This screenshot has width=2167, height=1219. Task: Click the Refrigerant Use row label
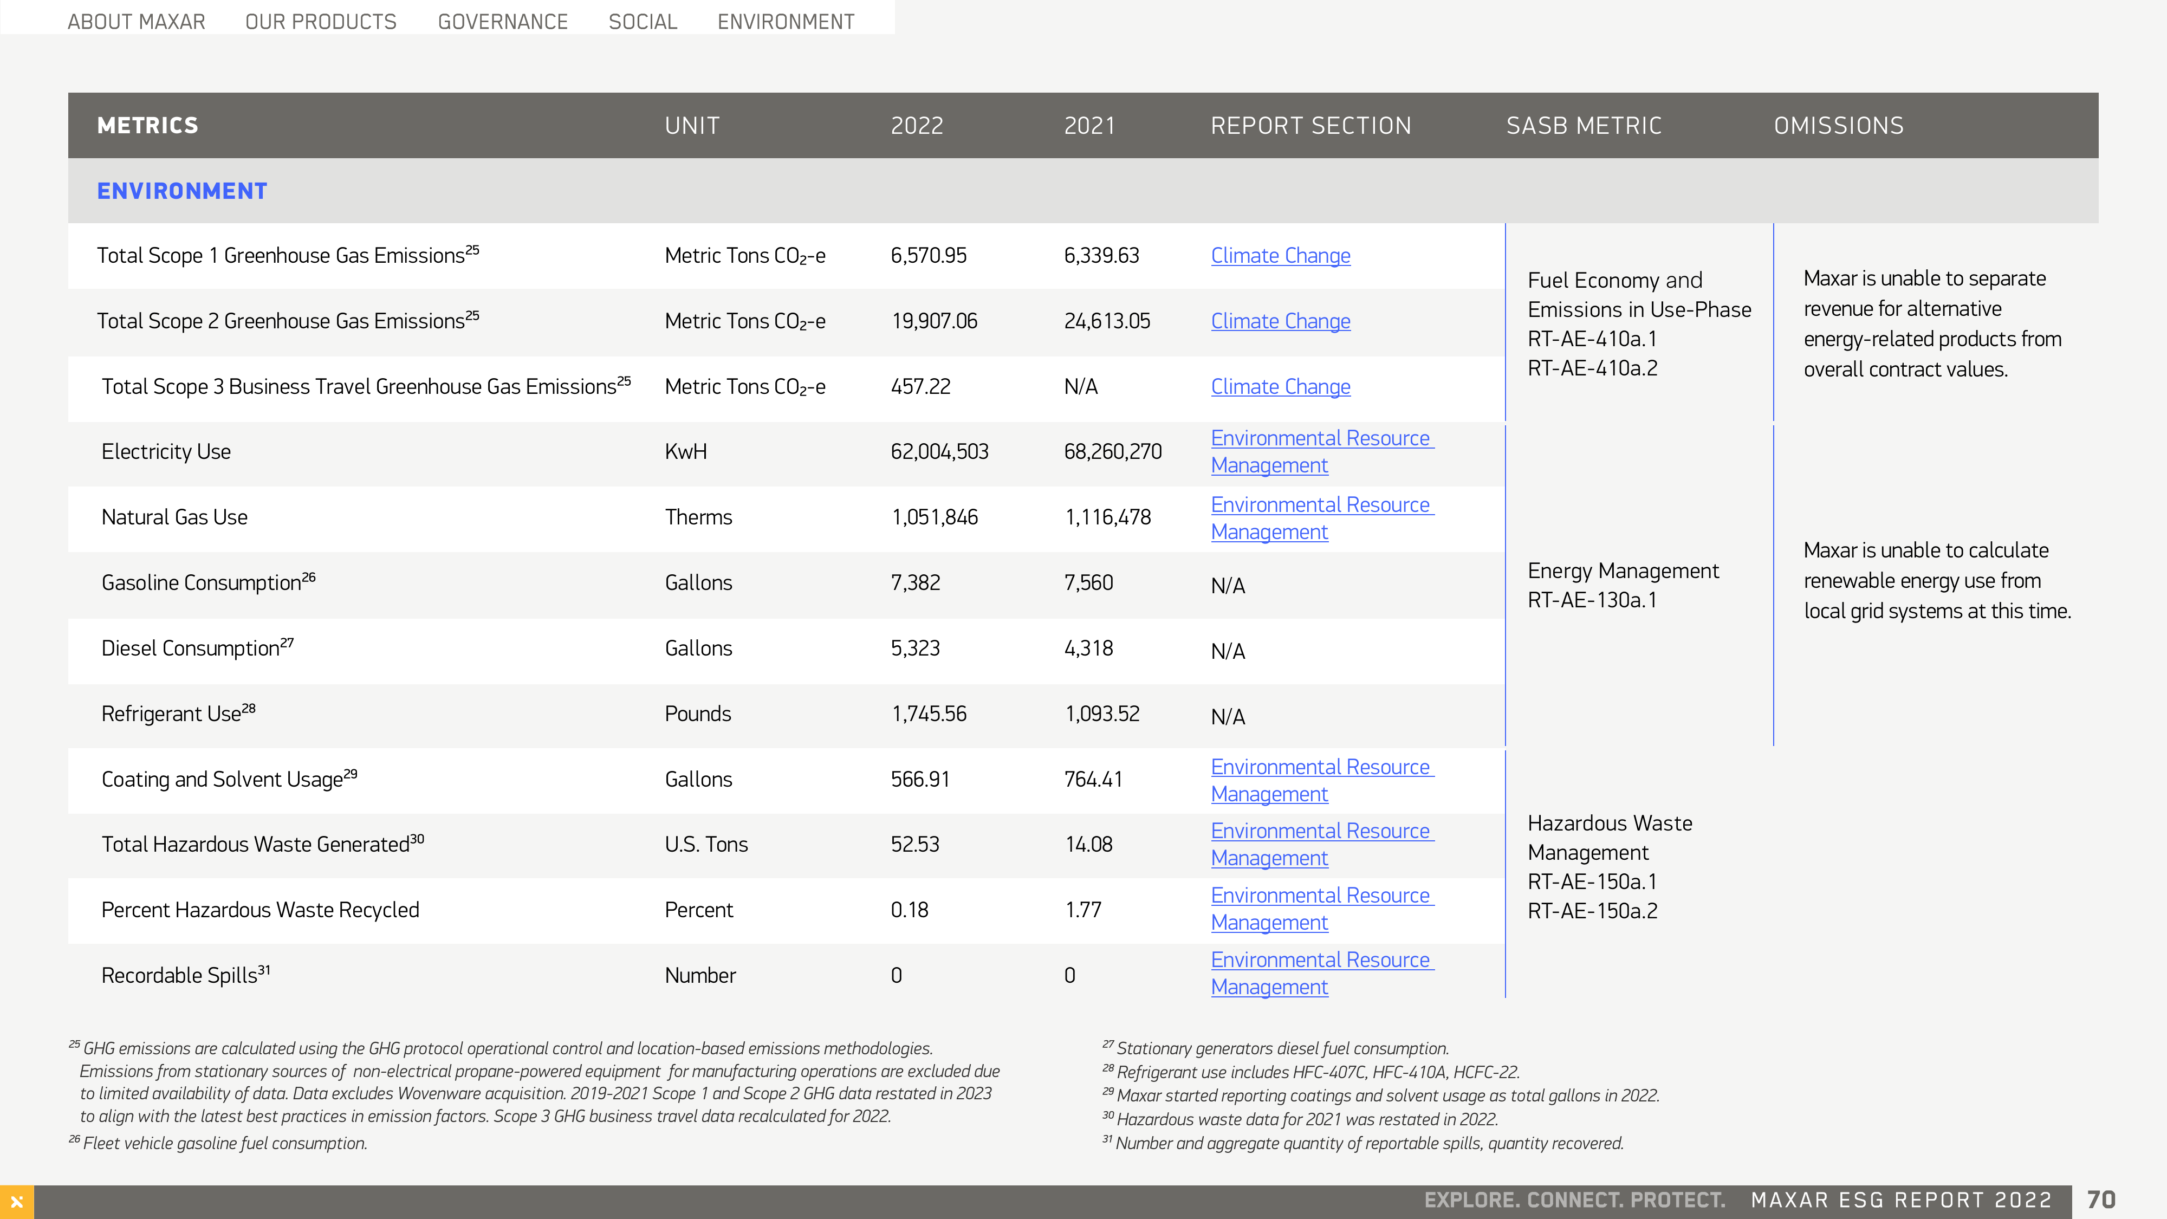(178, 714)
